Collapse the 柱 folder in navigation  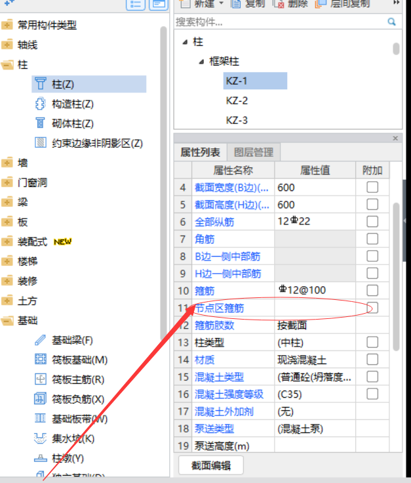pyautogui.click(x=7, y=65)
